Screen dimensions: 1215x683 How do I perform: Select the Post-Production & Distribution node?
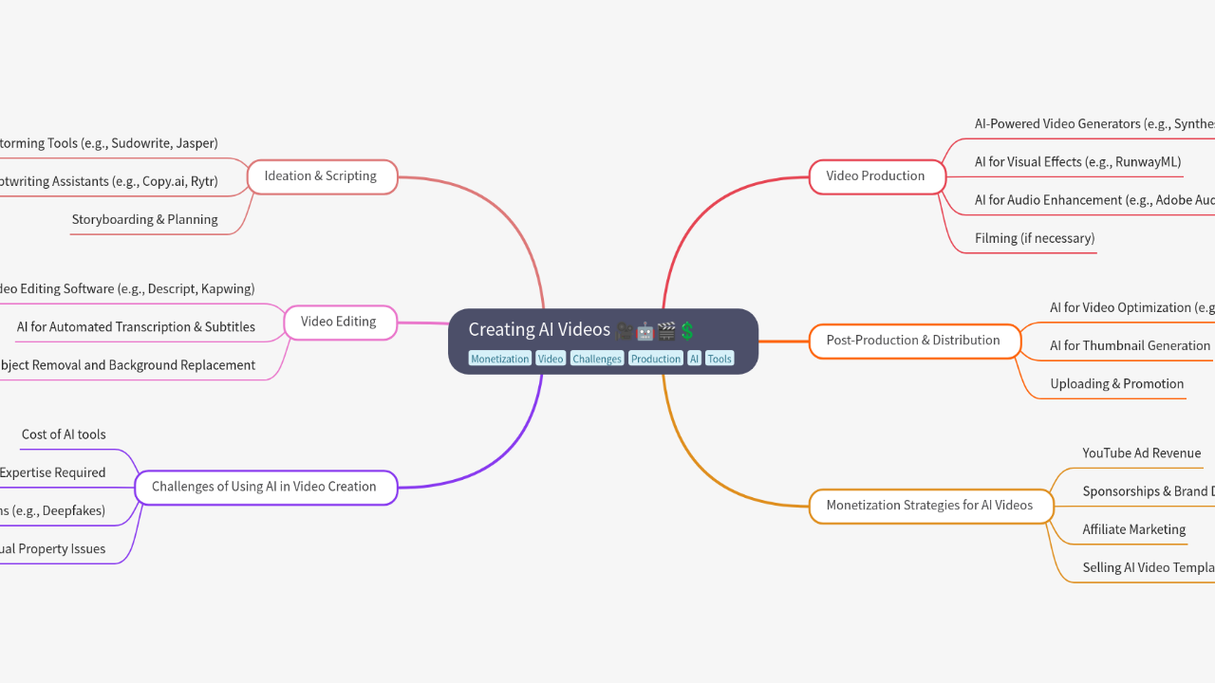tap(914, 341)
